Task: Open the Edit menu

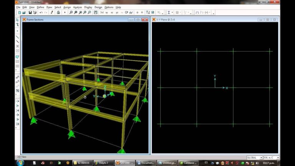Action: (x=25, y=7)
